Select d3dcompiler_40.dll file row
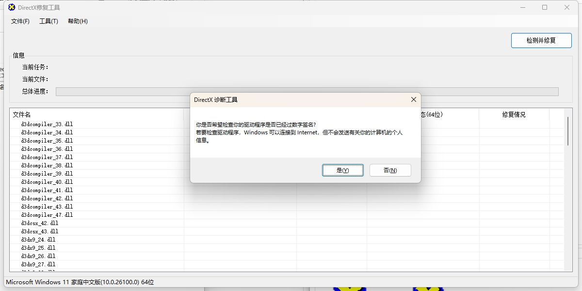Viewport: 582px width, 291px height. pos(47,182)
